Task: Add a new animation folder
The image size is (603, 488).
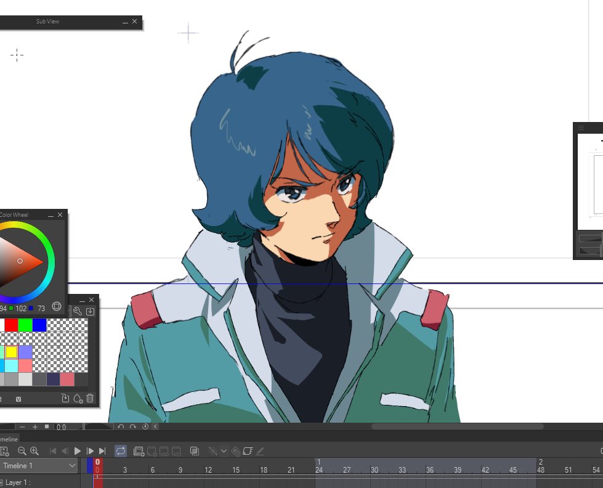Action: 139,451
